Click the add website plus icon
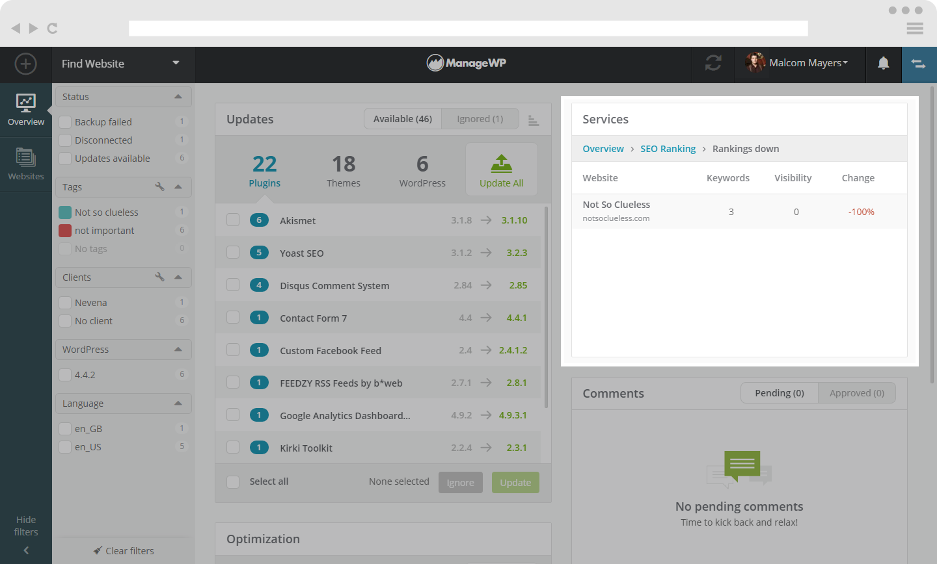937x564 pixels. [25, 64]
